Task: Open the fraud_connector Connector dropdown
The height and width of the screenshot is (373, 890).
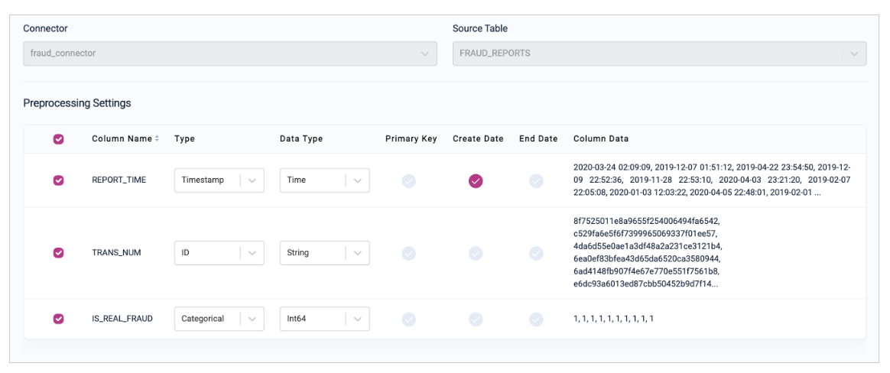Action: [229, 54]
